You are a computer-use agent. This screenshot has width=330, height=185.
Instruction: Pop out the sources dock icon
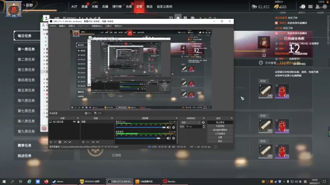click(x=78, y=118)
